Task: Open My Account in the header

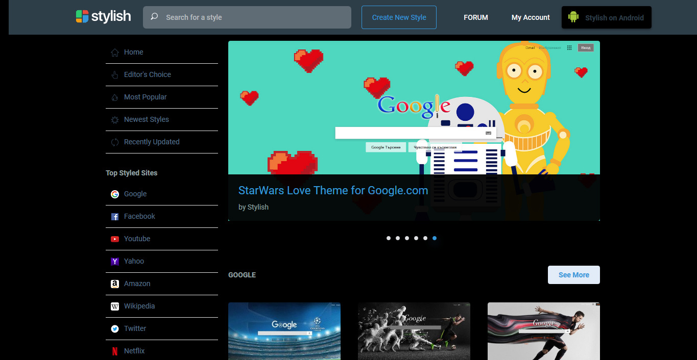Action: point(531,17)
